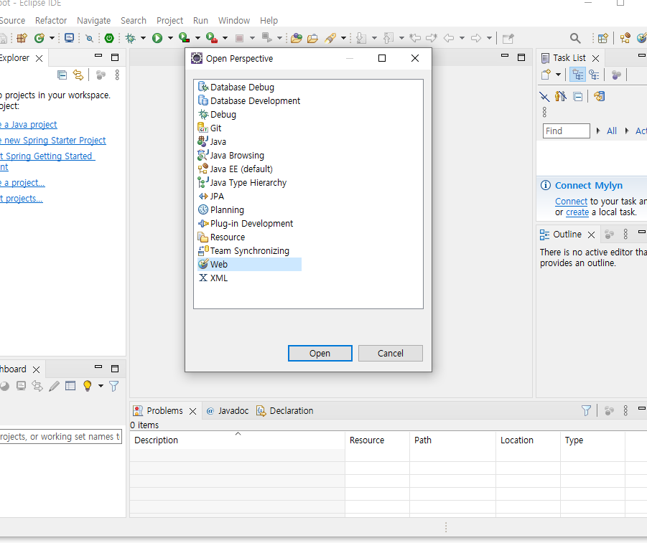Click the Open Perspective toolbar icon

[603, 38]
